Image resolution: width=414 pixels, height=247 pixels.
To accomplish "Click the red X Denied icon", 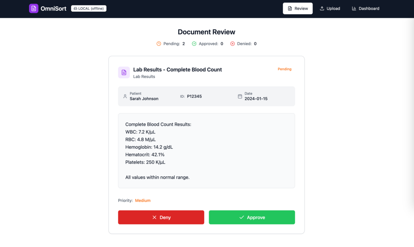I will pyautogui.click(x=232, y=44).
